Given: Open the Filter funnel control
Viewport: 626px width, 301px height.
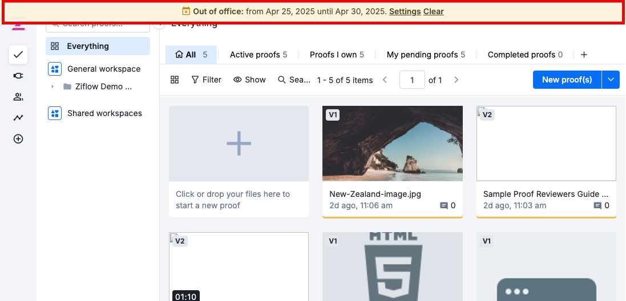Looking at the screenshot, I should click(x=206, y=80).
